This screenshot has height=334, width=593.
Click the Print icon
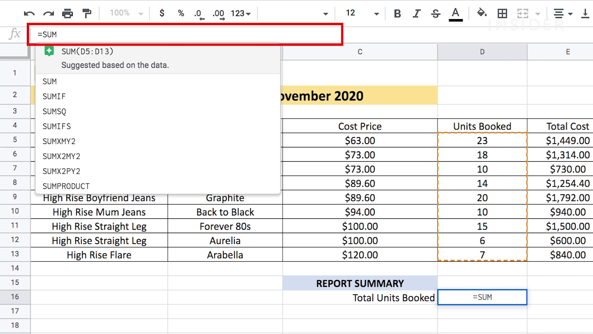[67, 13]
